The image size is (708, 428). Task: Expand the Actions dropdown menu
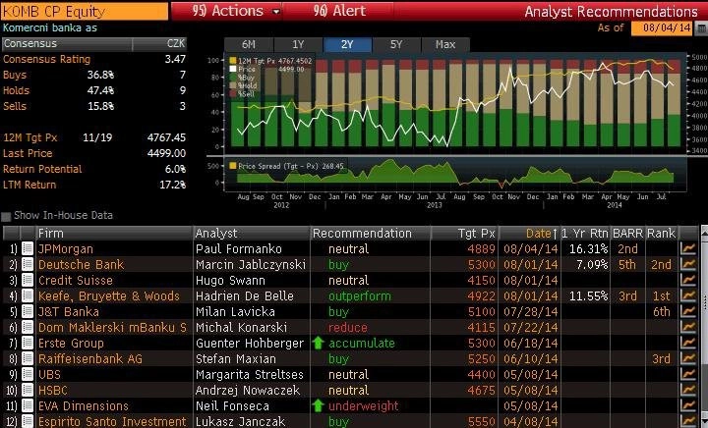[x=276, y=11]
